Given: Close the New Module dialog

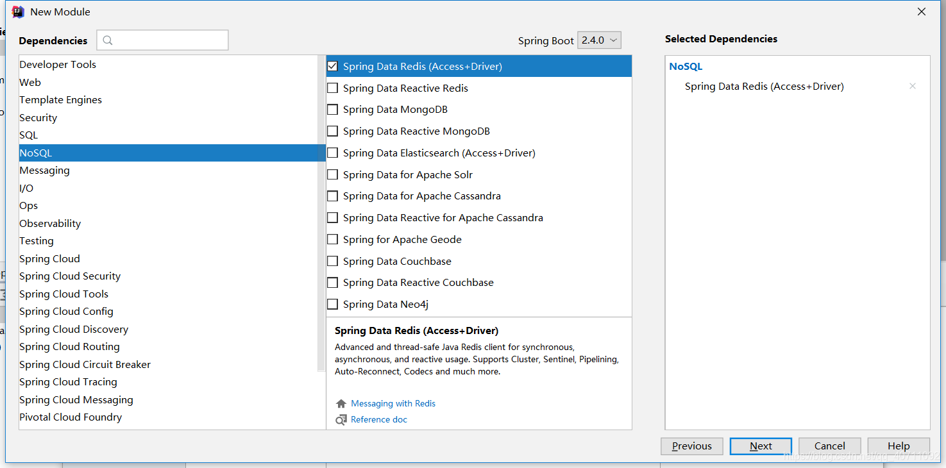Looking at the screenshot, I should pyautogui.click(x=922, y=12).
